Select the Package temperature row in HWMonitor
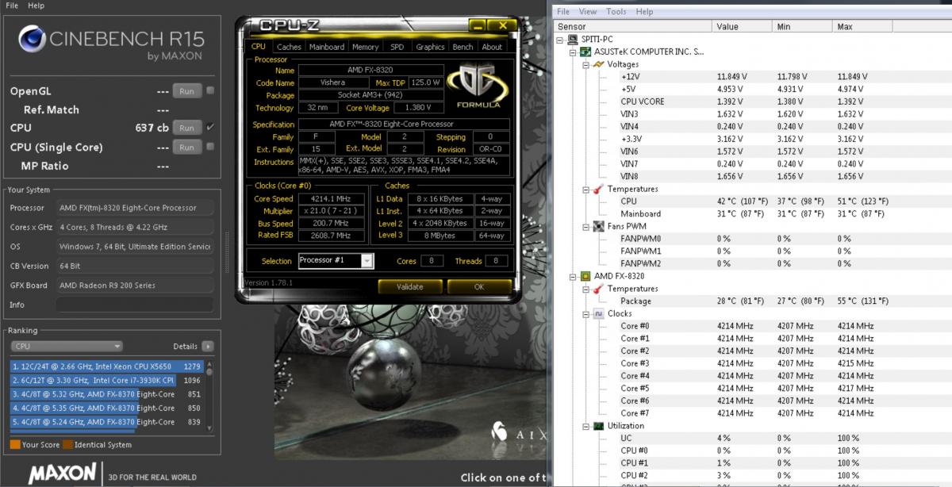 pyautogui.click(x=753, y=301)
